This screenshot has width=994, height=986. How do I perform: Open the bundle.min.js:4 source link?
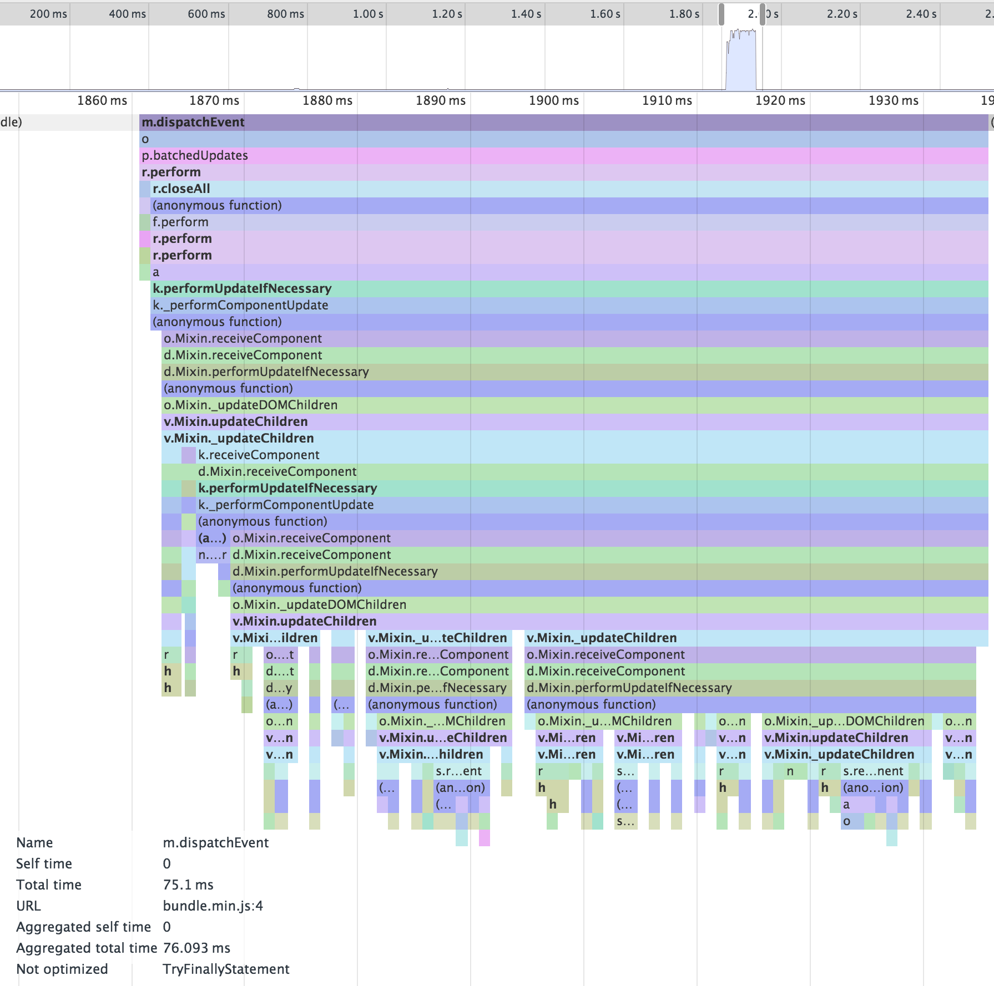(x=213, y=906)
